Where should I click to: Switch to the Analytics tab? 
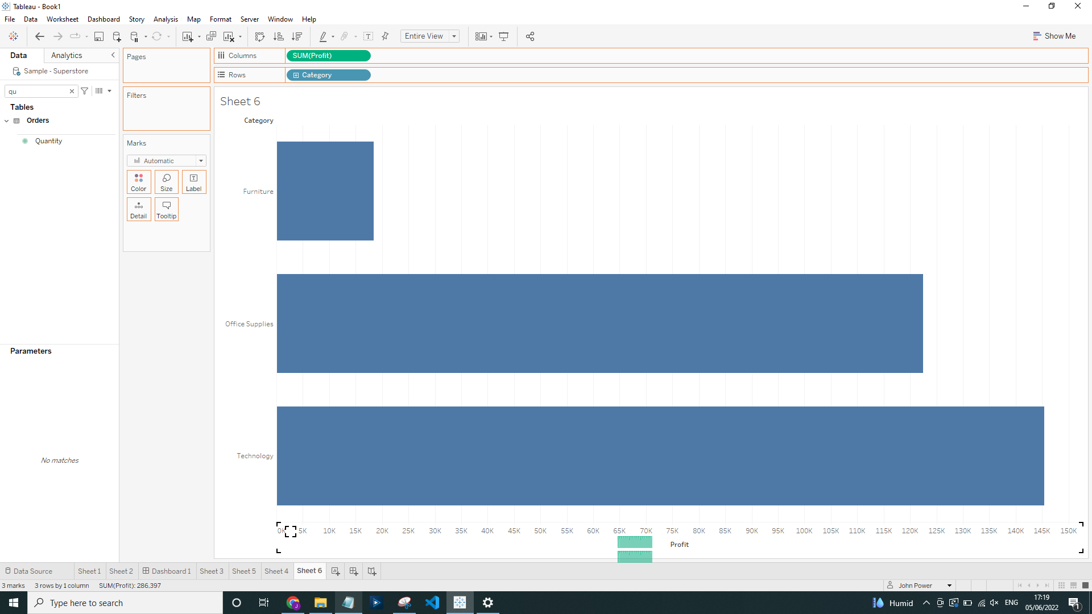(67, 55)
